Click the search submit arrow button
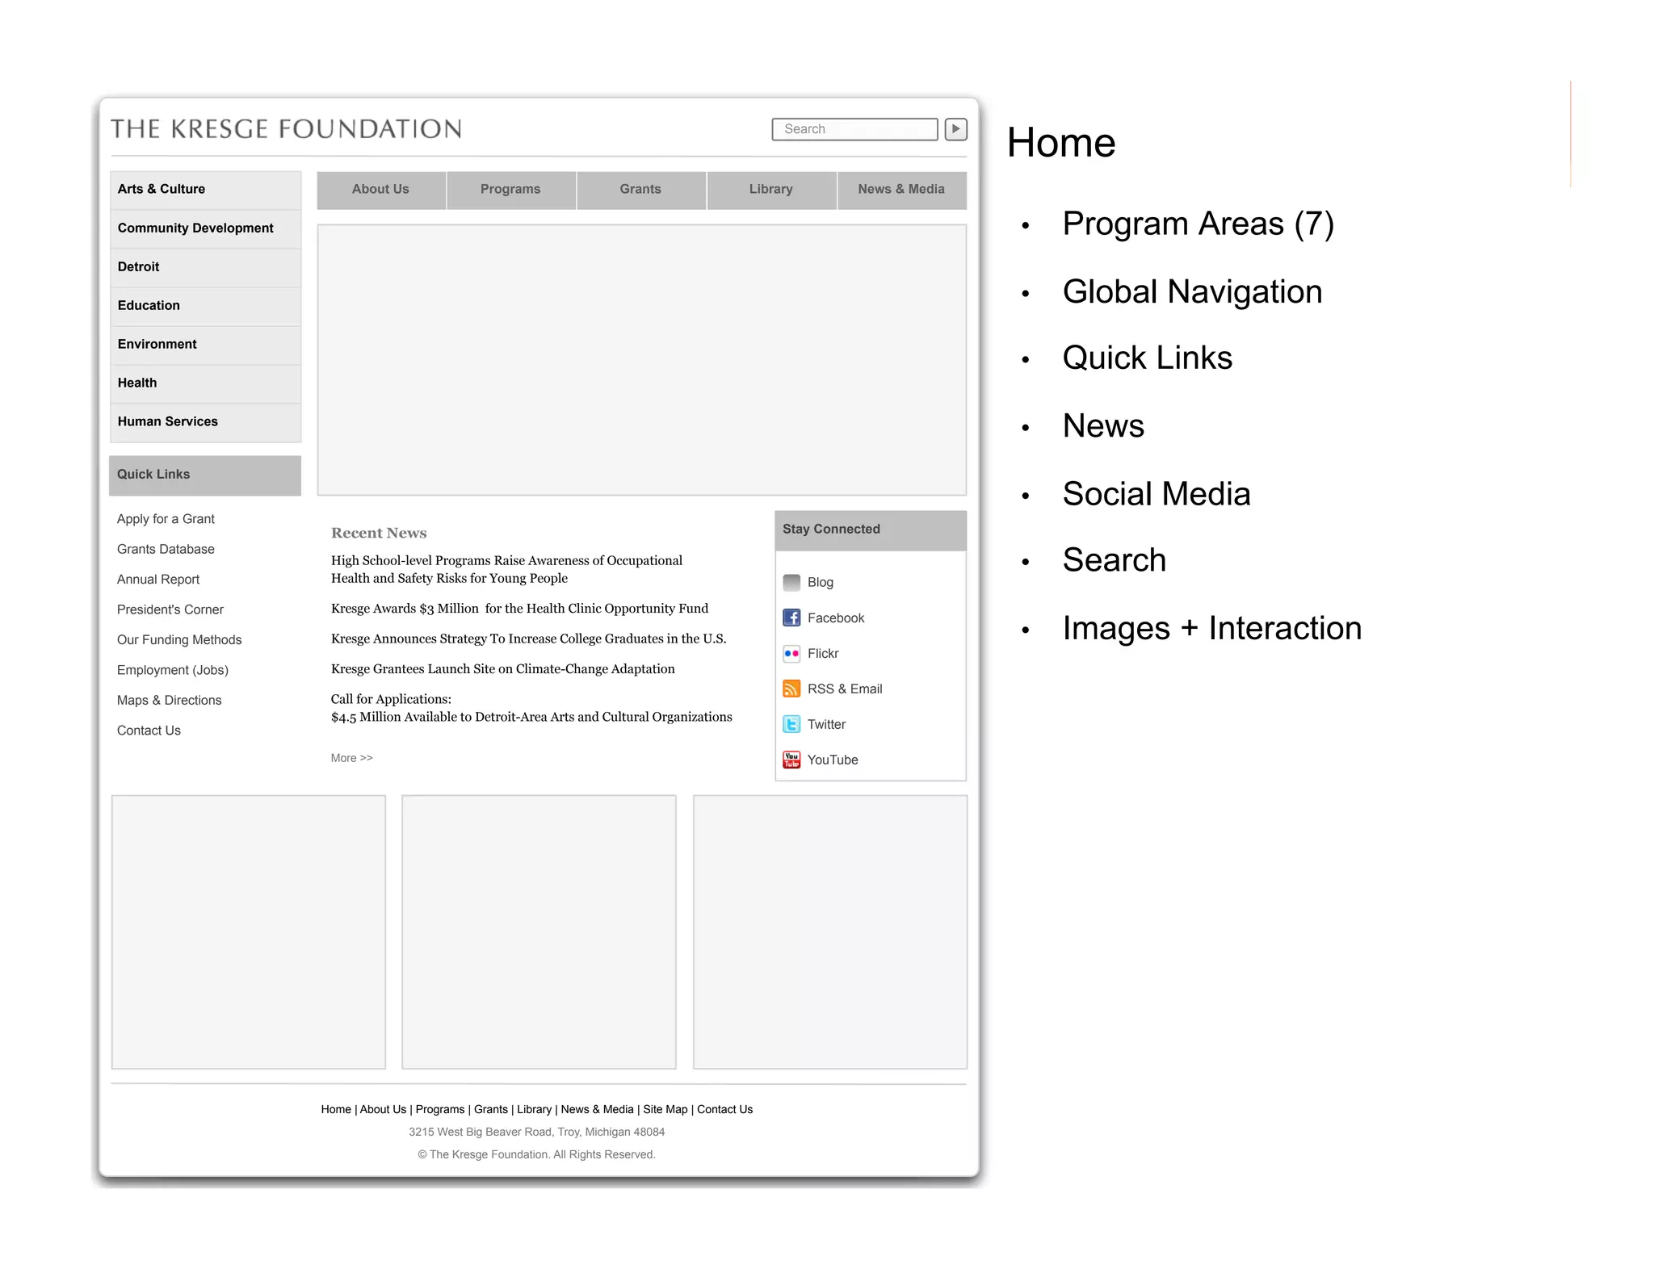This screenshot has width=1654, height=1277. tap(955, 129)
